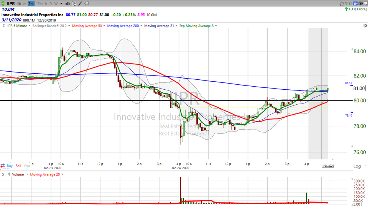Click the star favorite icon

[x=342, y=3]
